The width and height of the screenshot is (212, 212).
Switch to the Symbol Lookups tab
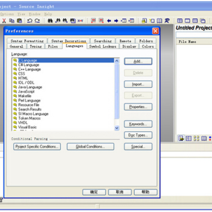coord(102,47)
